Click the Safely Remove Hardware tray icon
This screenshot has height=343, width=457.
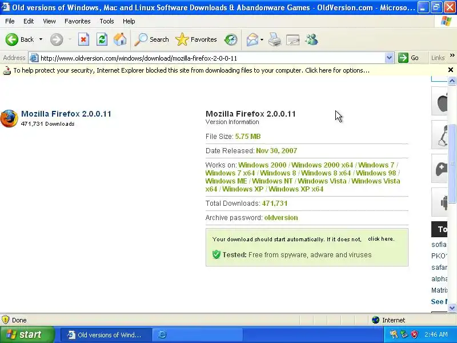tap(404, 334)
